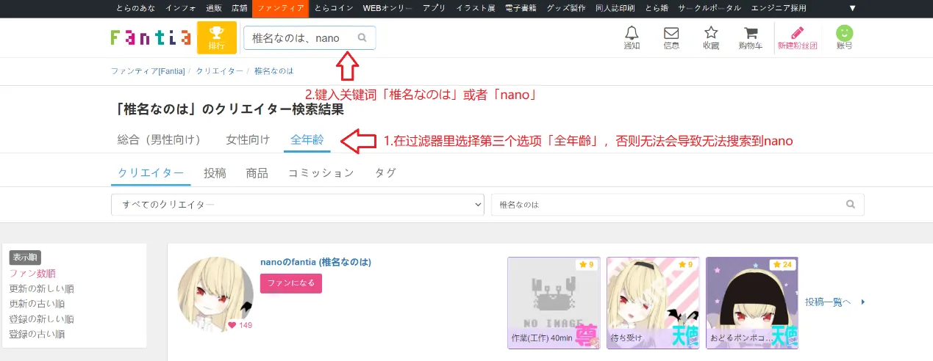Screen dimensions: 933x361
Task: Sort by 登録の古い順
Action: point(37,334)
